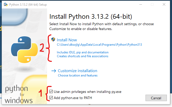Toggle the 'Add python.exe to PATH' checkbox
The height and width of the screenshot is (107, 172).
[x=51, y=98]
